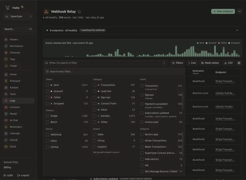The height and width of the screenshot is (180, 246).
Task: Click the Event list scrollbar
Action: click(x=182, y=101)
